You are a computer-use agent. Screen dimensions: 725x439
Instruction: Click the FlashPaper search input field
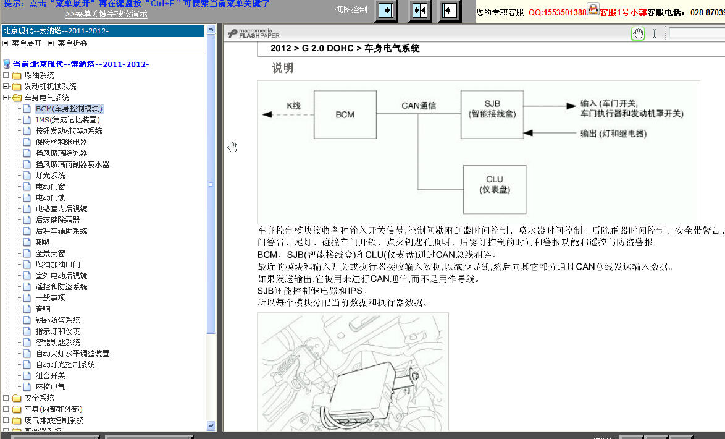pyautogui.click(x=697, y=33)
